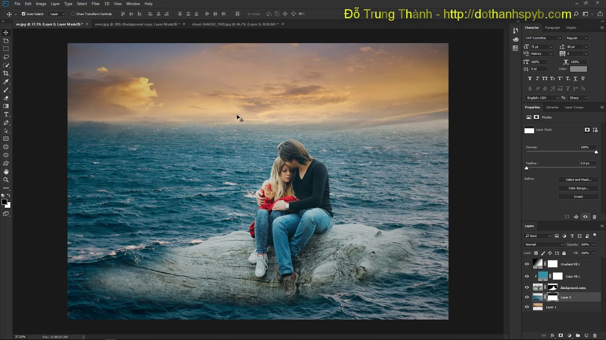606x340 pixels.
Task: Expand the UVF Corinthia font dropdown
Action: [543, 38]
